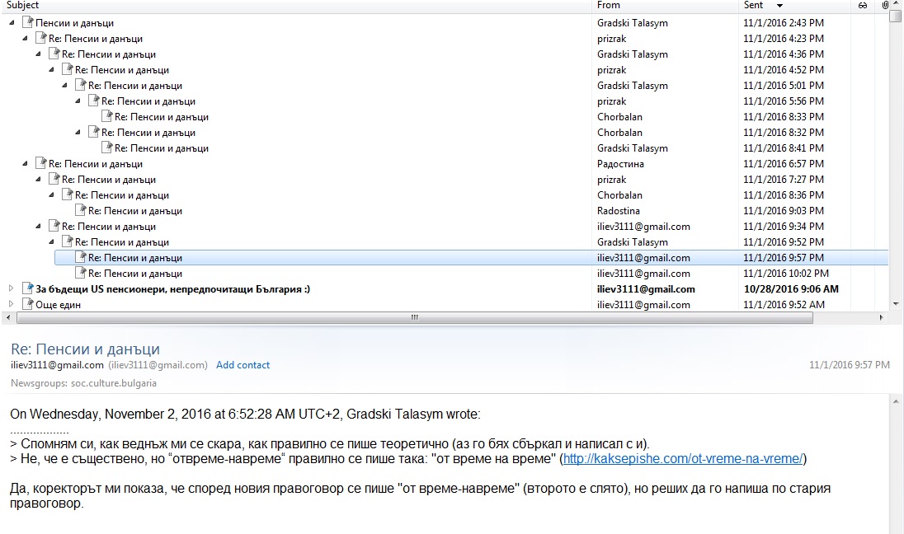The height and width of the screenshot is (534, 904).
Task: Click unread message icon of 'За бъдещи US пенсионери' thread
Action: [x=27, y=288]
